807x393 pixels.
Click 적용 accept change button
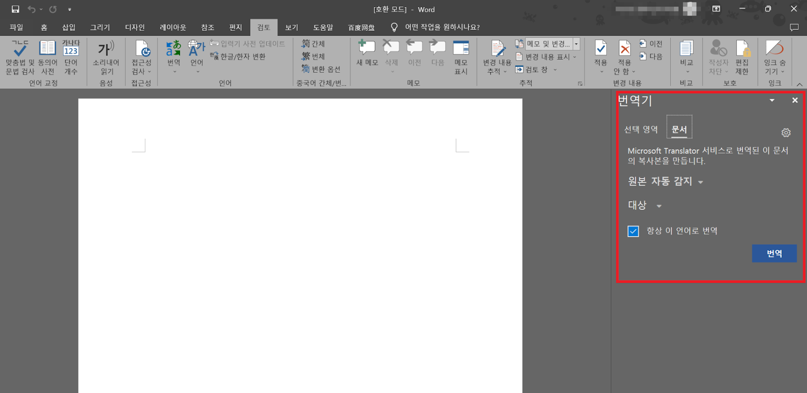pos(601,58)
